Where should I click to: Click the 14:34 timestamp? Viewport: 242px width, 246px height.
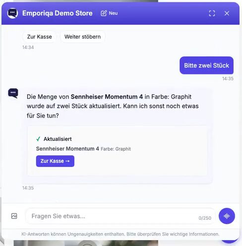28,48
